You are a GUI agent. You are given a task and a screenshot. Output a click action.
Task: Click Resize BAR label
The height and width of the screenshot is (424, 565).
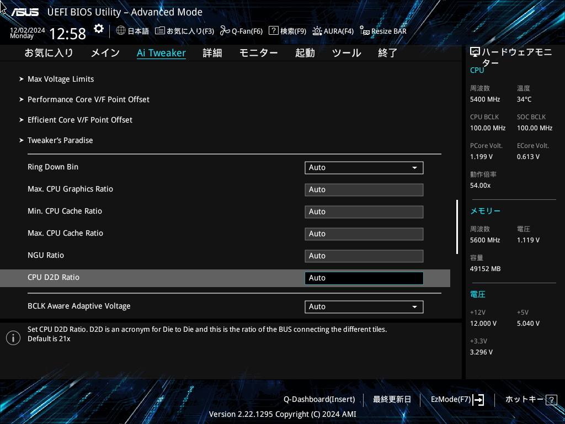point(389,31)
